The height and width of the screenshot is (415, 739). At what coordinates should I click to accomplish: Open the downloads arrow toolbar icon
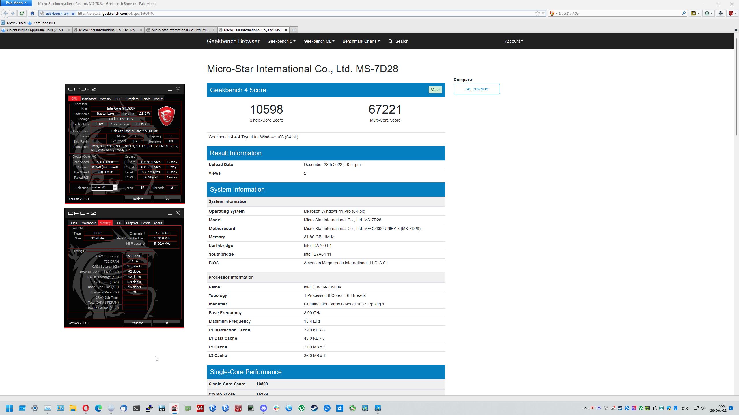[x=721, y=13]
